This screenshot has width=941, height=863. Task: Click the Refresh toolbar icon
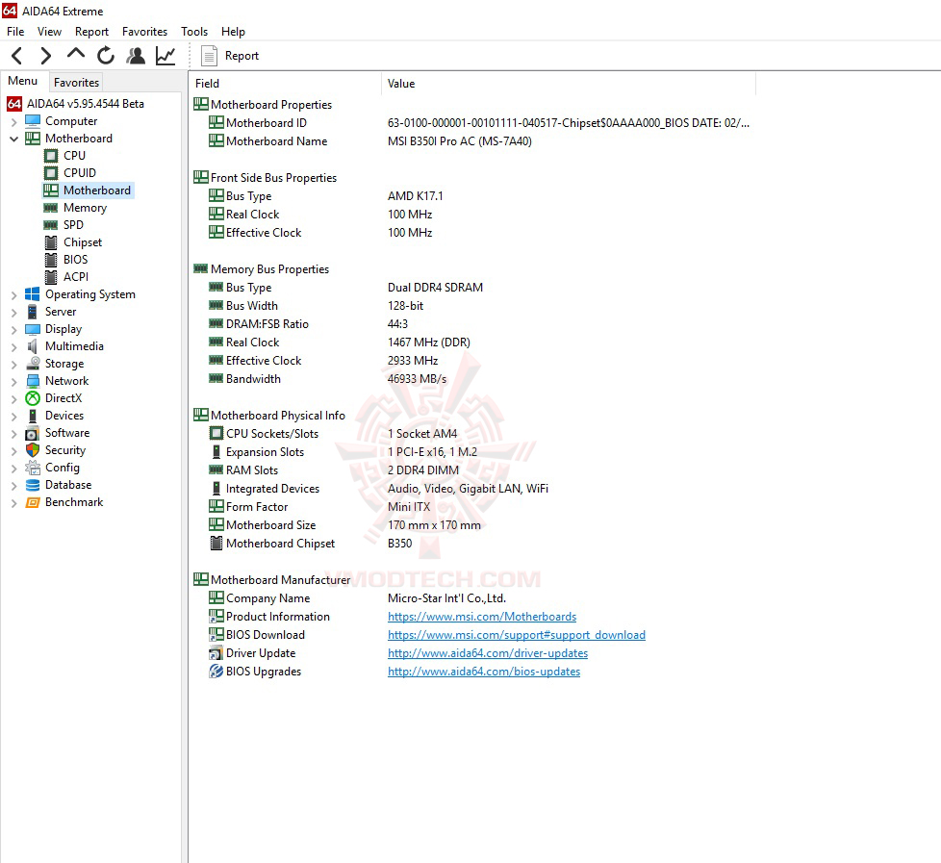click(106, 56)
